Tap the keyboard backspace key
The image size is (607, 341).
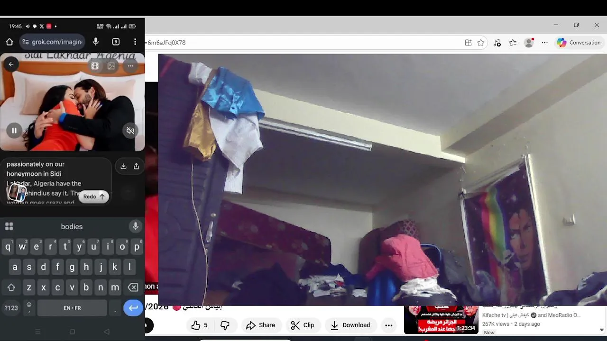[x=133, y=287]
